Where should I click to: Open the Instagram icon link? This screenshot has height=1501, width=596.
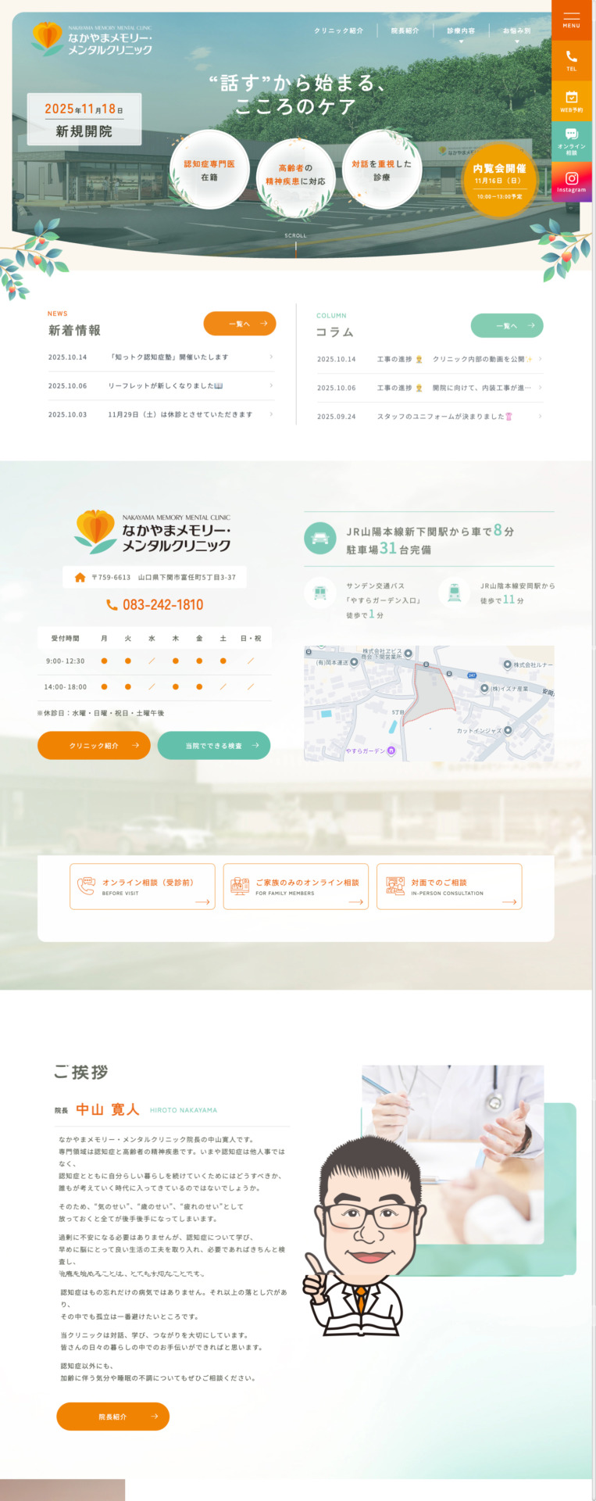click(571, 181)
